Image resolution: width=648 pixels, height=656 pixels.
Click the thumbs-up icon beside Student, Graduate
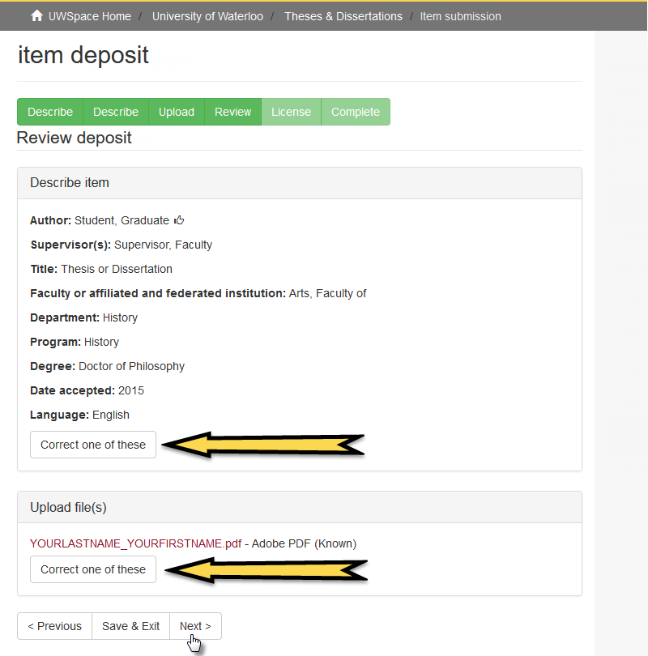pyautogui.click(x=179, y=219)
